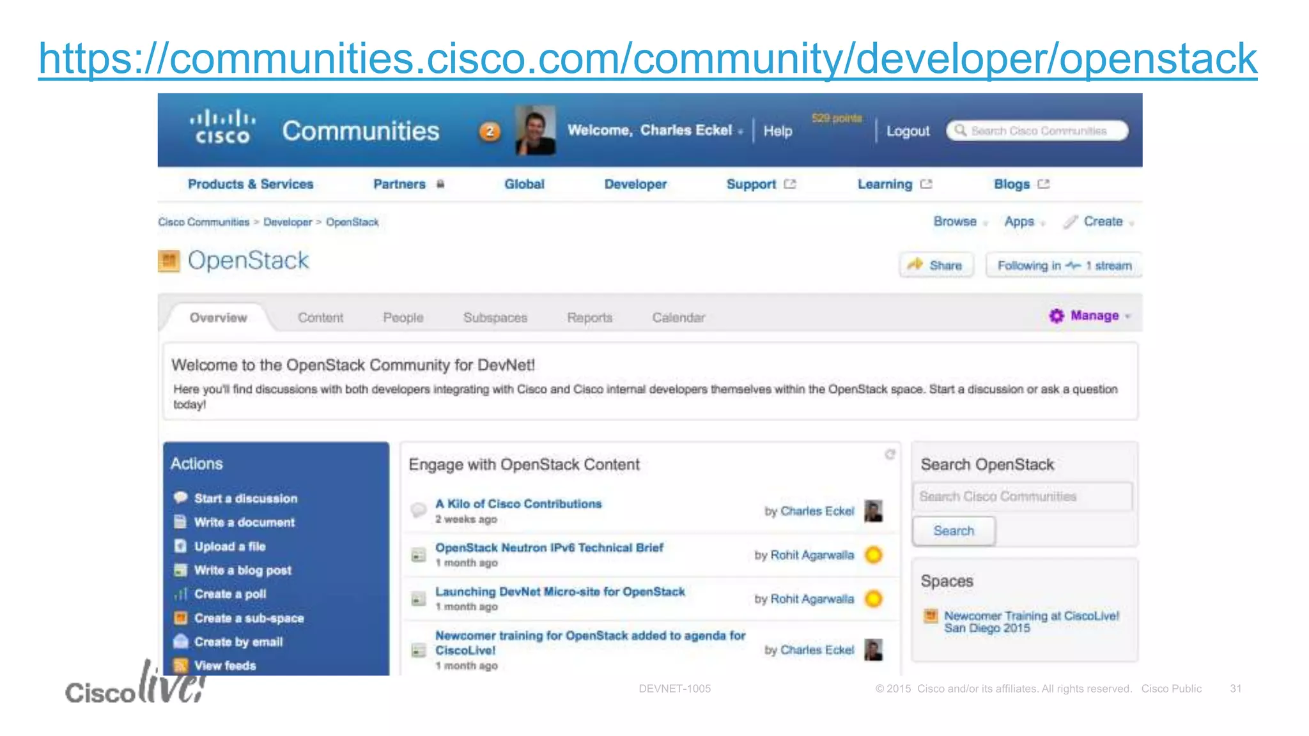1309x736 pixels.
Task: Open Newcomer training for OpenStack added to agenda post
Action: coord(590,643)
